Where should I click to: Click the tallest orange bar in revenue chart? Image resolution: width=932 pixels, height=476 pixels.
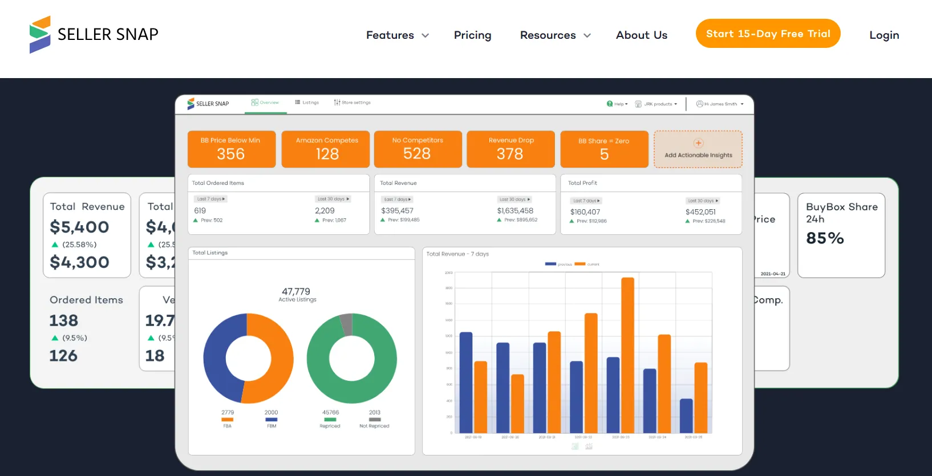click(x=627, y=355)
